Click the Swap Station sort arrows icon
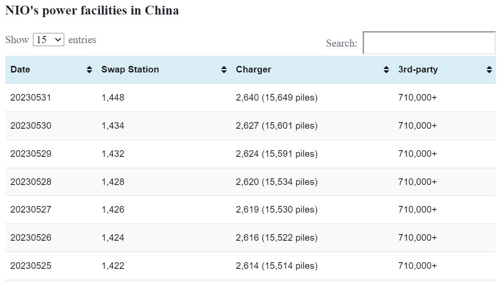This screenshot has width=499, height=282. [x=224, y=70]
